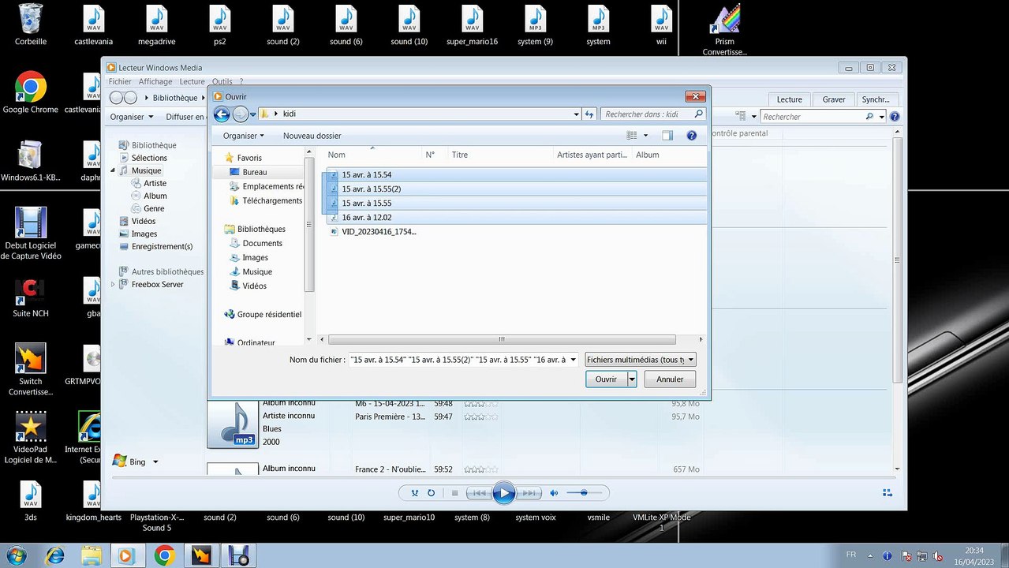Open Google Chrome from the taskbar
Screen dimensions: 1009x568
[164, 555]
